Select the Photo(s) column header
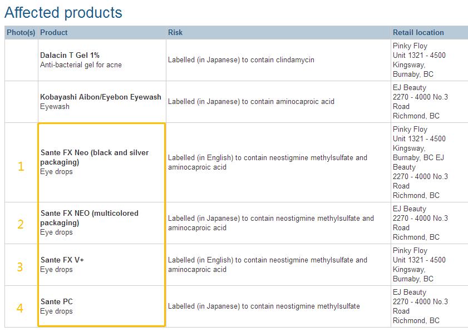The width and height of the screenshot is (468, 332). point(21,32)
